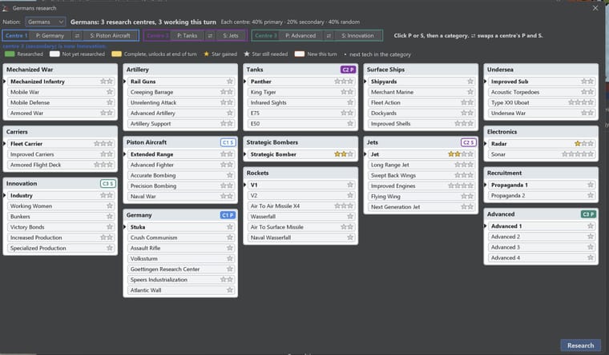
Task: Click the C1 S badge on Piston Aircraft
Action: point(228,142)
